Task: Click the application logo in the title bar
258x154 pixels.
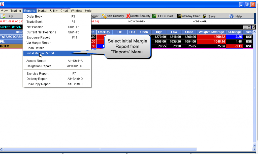Action: (x=3, y=4)
